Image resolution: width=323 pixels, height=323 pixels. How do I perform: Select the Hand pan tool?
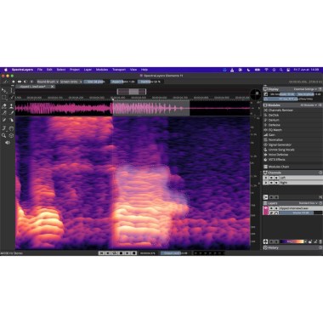[x=11, y=128]
